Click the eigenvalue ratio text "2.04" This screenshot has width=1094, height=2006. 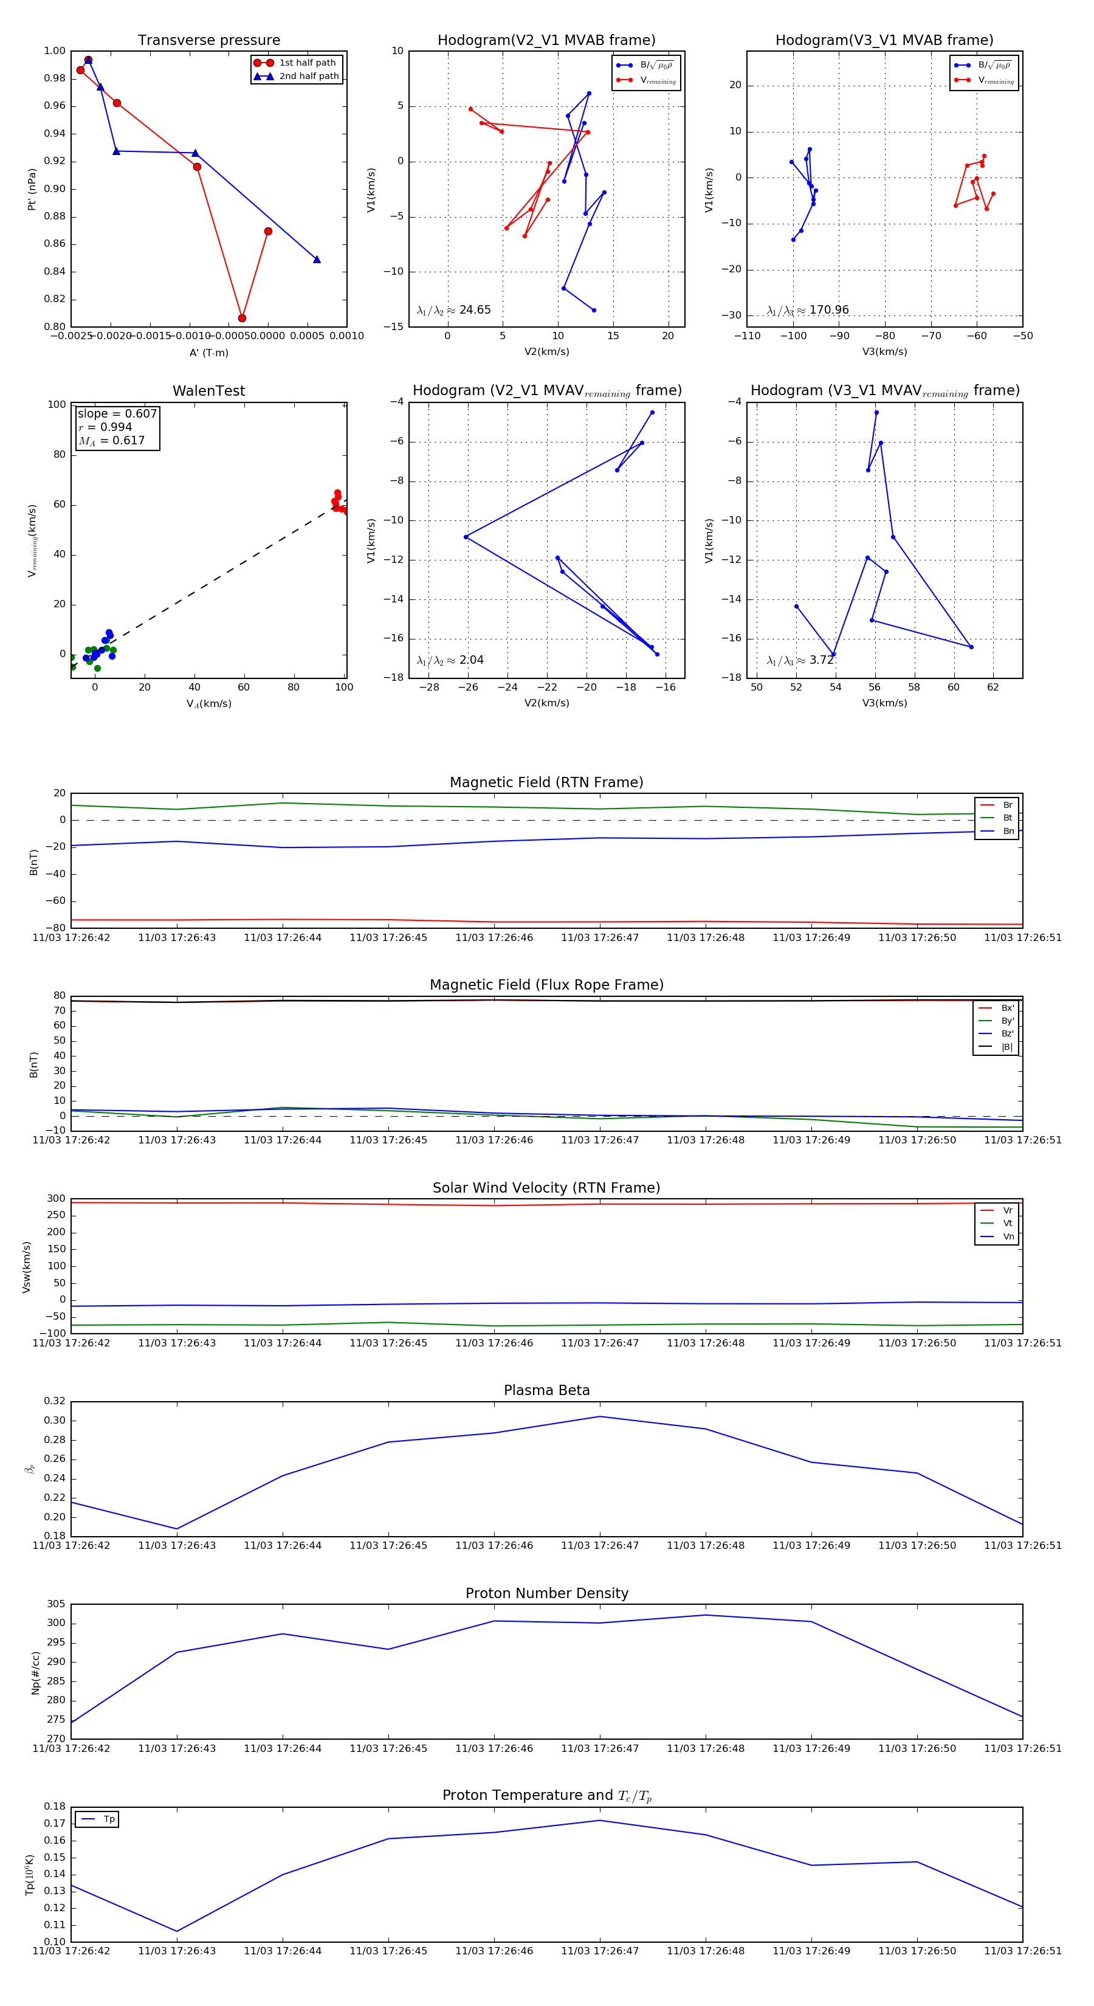[x=471, y=660]
